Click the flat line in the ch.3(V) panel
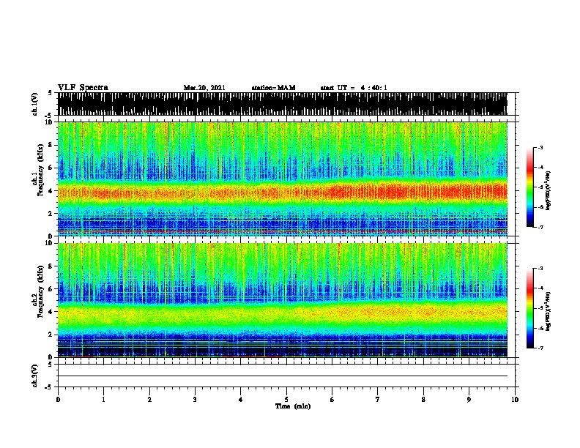Screen dimensions: 580x448 click(x=283, y=376)
